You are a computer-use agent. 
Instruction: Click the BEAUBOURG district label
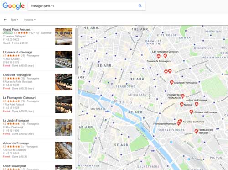coord(125,86)
